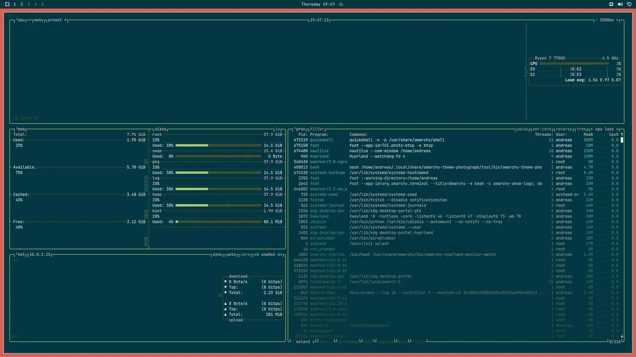The height and width of the screenshot is (357, 636).
Task: Switch to next network interface with n arrow
Action: [280, 255]
